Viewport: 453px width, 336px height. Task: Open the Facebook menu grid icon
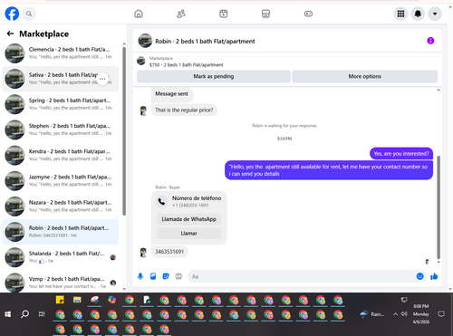click(400, 14)
